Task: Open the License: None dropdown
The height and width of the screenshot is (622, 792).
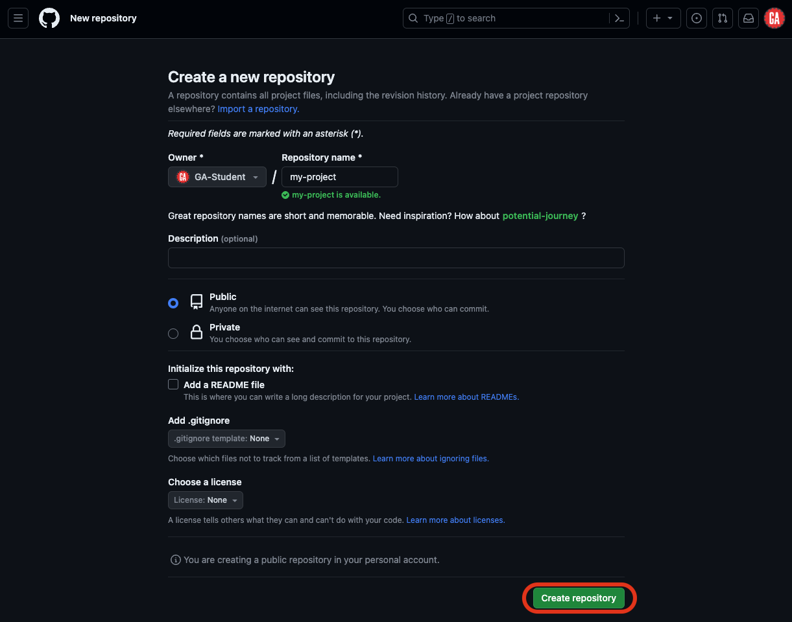Action: tap(206, 500)
